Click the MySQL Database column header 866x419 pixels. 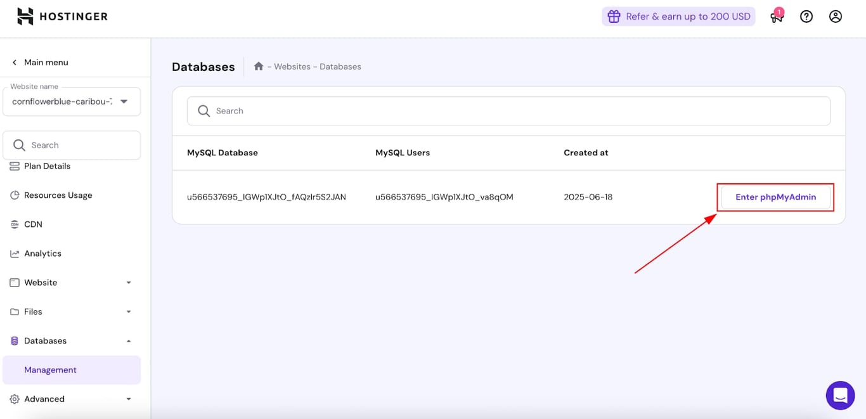point(223,153)
